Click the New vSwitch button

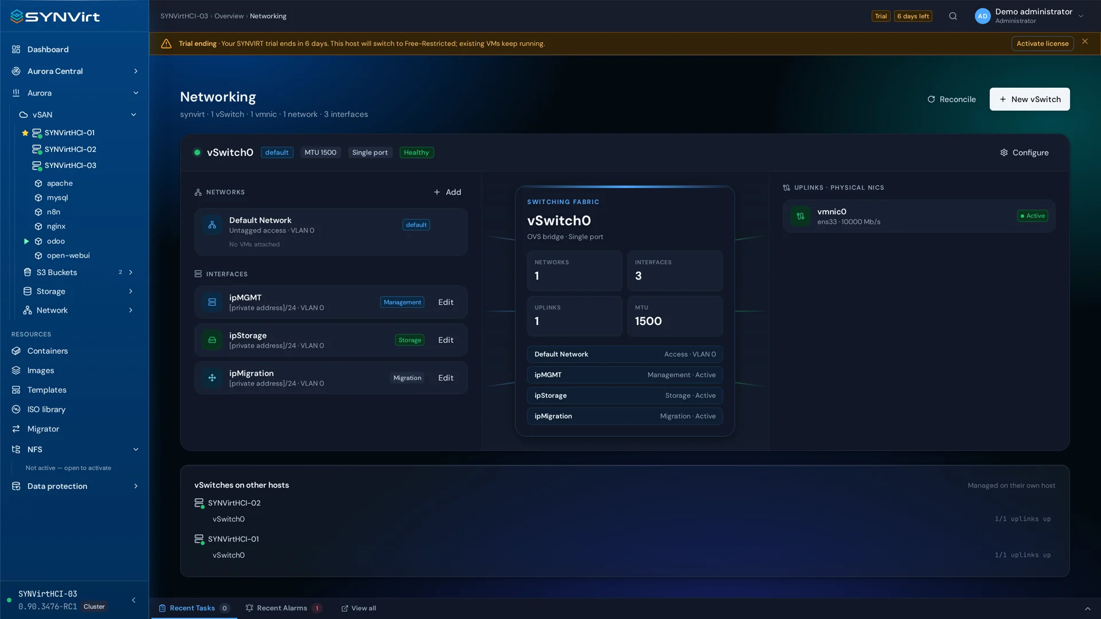tap(1029, 99)
